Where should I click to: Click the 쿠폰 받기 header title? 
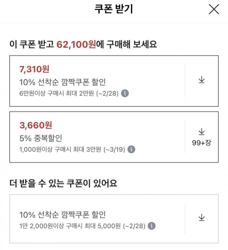tap(114, 10)
